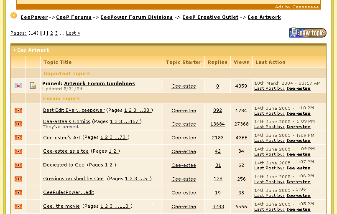Open Last Post by link in pinned topic row

269,88
